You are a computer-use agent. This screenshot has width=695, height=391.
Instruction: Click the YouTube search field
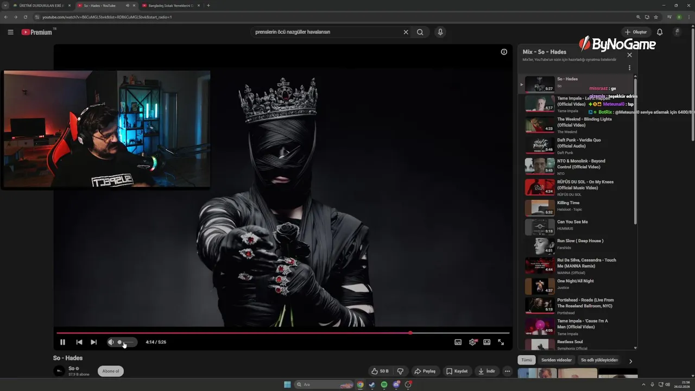click(x=326, y=32)
